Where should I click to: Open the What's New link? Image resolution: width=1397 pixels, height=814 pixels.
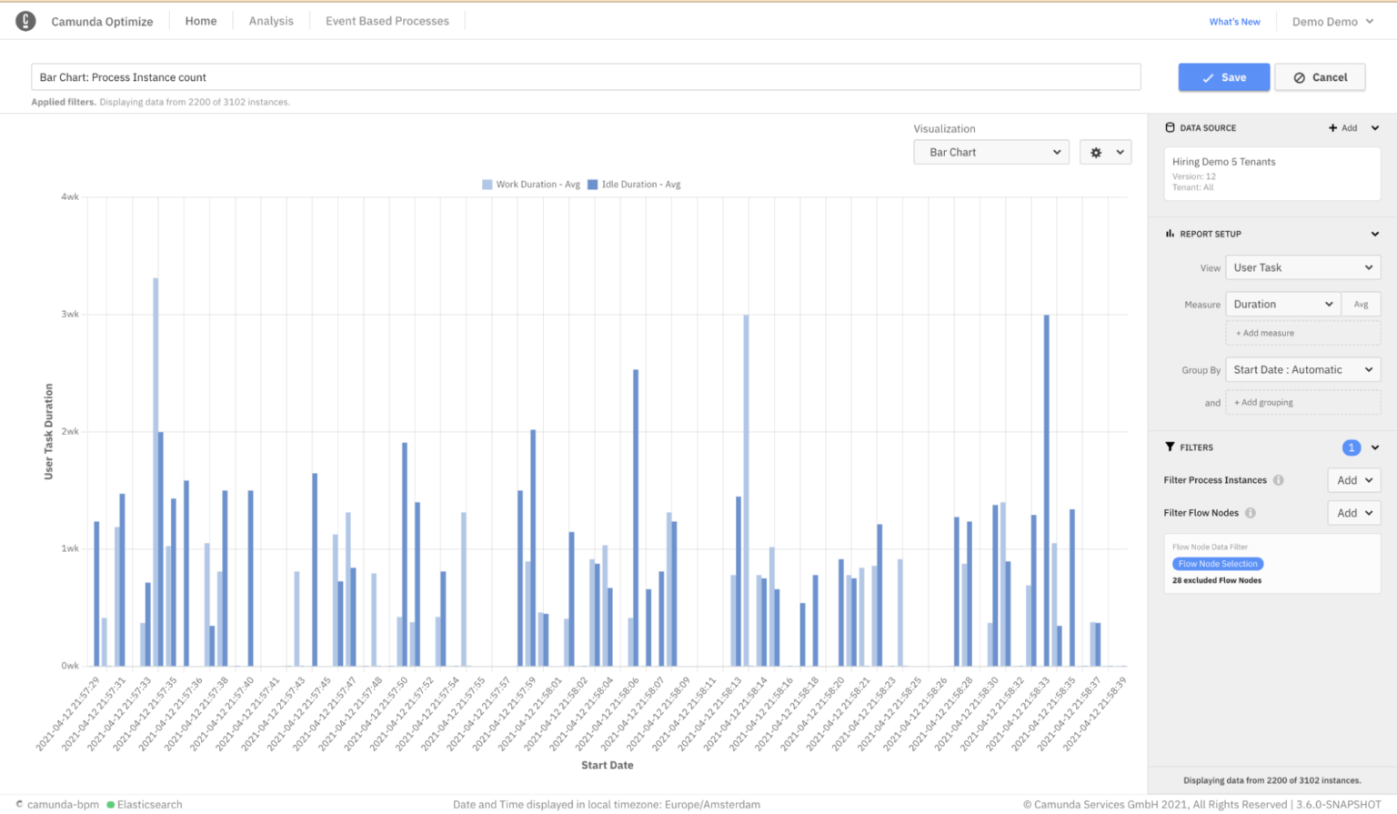pyautogui.click(x=1234, y=22)
